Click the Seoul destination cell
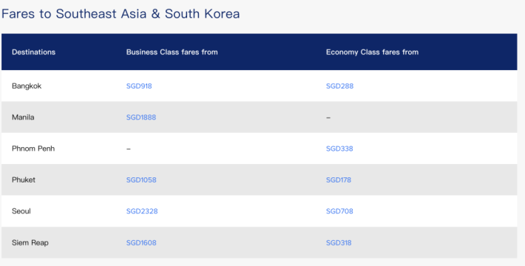 tap(21, 211)
